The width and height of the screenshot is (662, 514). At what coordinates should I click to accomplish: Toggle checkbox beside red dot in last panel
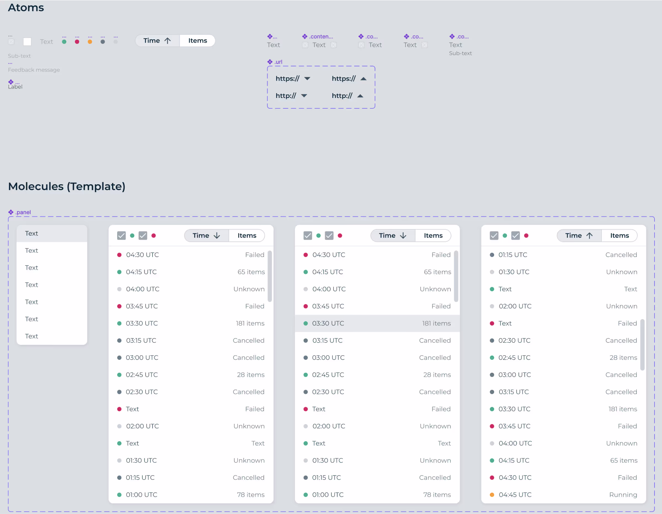[515, 236]
